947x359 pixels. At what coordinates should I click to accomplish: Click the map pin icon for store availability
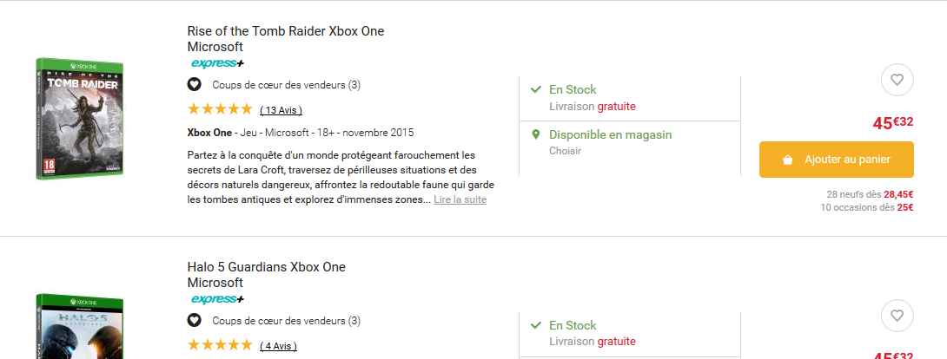coord(536,134)
